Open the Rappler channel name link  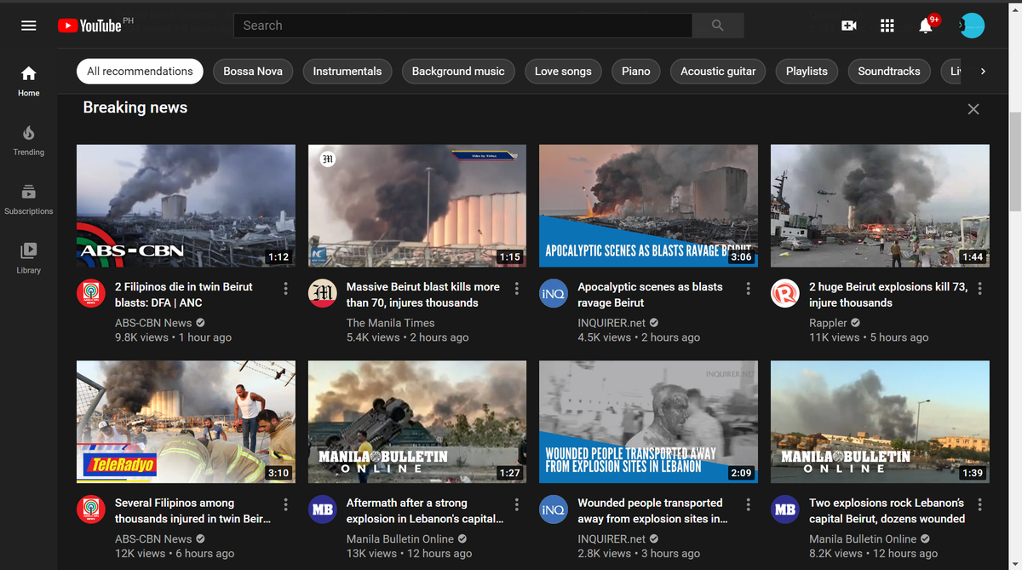[828, 323]
